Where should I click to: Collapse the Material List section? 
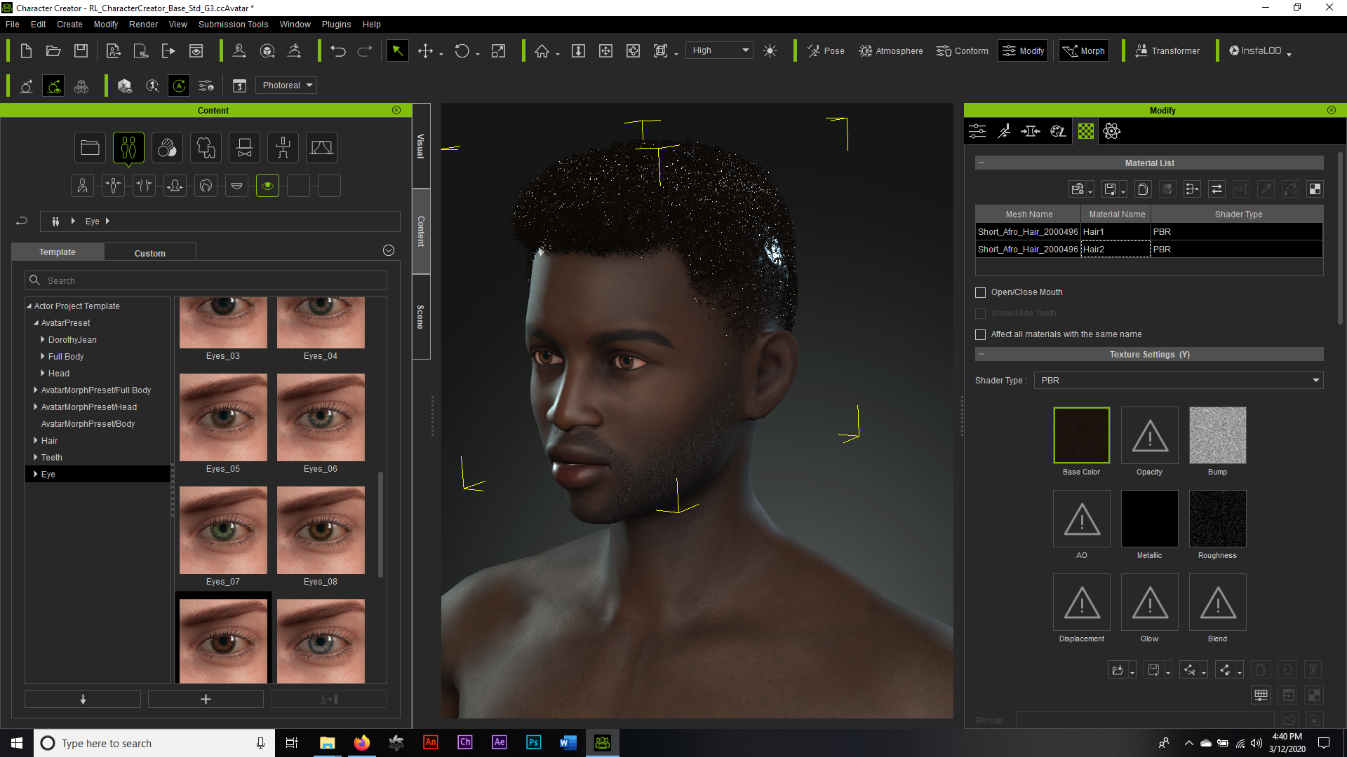point(981,163)
